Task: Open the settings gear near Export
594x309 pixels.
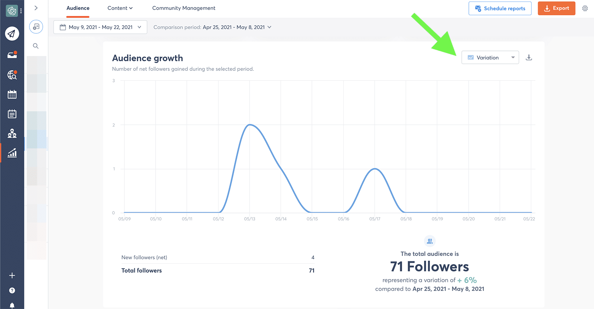Action: coord(585,8)
